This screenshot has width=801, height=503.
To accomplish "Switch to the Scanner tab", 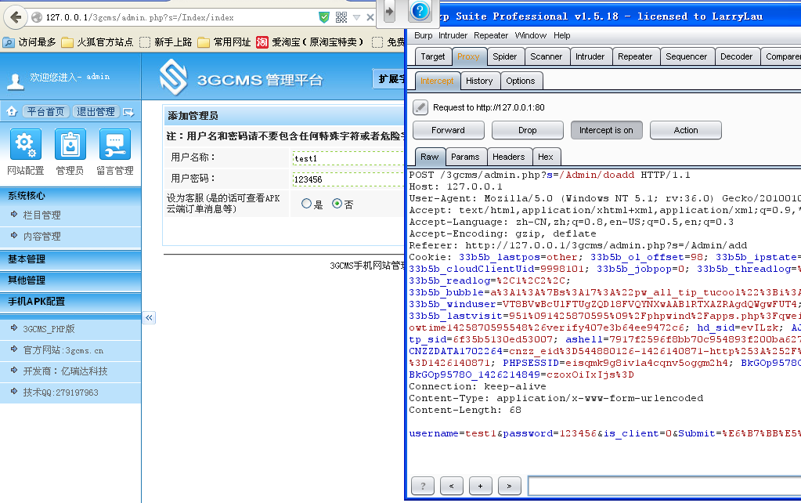I will coord(546,56).
